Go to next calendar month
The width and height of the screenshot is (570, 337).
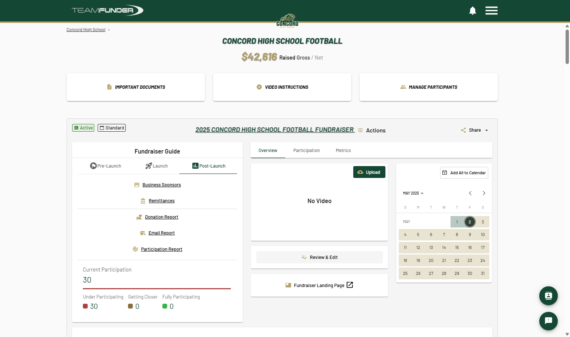(484, 193)
